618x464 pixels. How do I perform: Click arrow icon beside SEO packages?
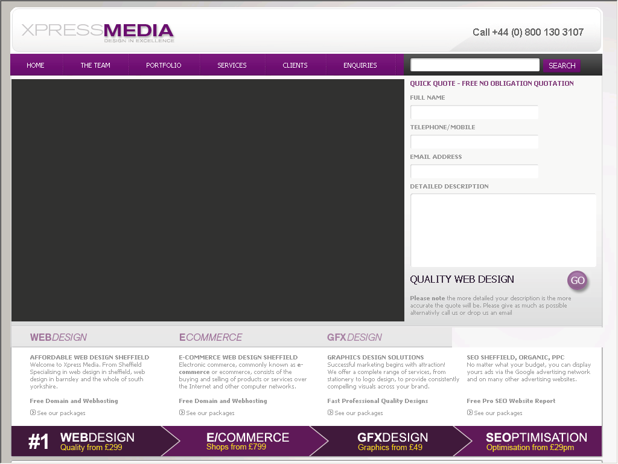[x=470, y=413]
